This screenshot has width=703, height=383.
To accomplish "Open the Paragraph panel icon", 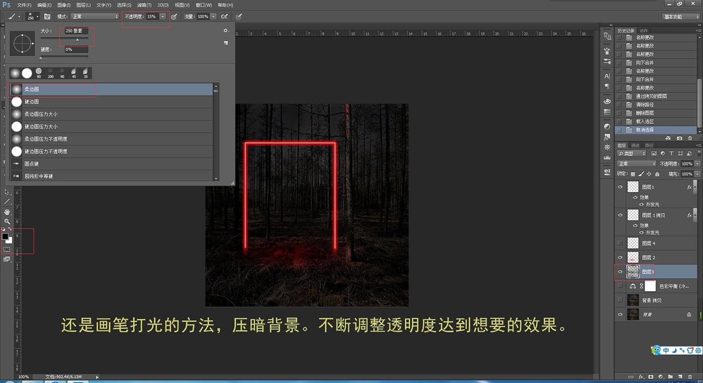I will [x=607, y=86].
